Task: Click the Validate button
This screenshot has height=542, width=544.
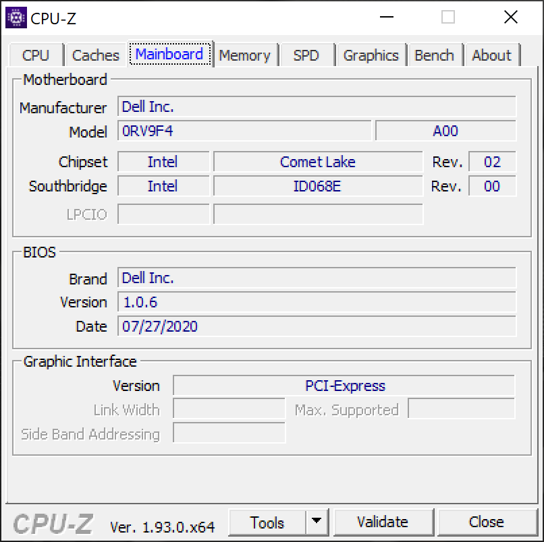Action: coord(383,522)
